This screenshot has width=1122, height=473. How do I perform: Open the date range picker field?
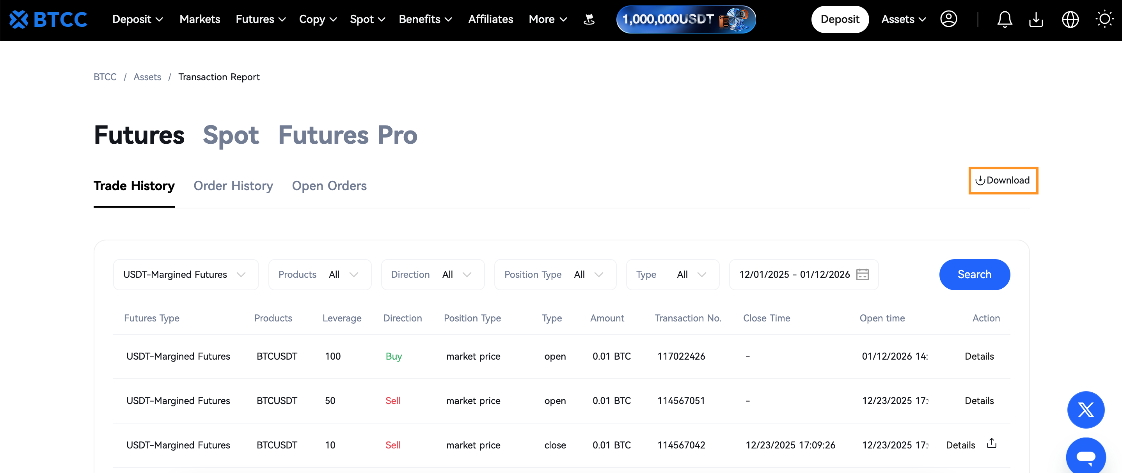coord(803,275)
